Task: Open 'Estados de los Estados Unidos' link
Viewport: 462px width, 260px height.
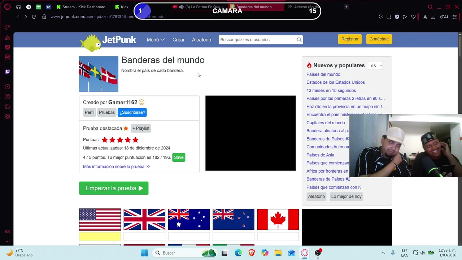Action: coord(336,82)
